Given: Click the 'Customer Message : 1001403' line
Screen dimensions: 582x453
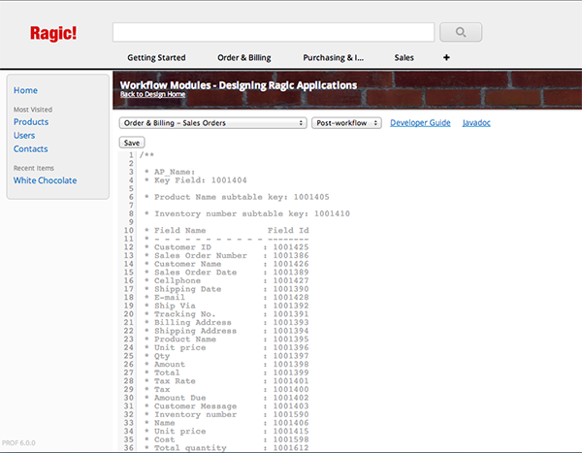Looking at the screenshot, I should point(226,405).
